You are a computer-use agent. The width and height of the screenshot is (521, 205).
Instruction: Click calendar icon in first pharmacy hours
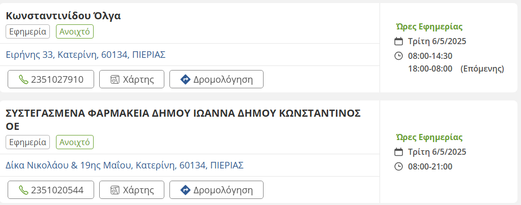399,42
